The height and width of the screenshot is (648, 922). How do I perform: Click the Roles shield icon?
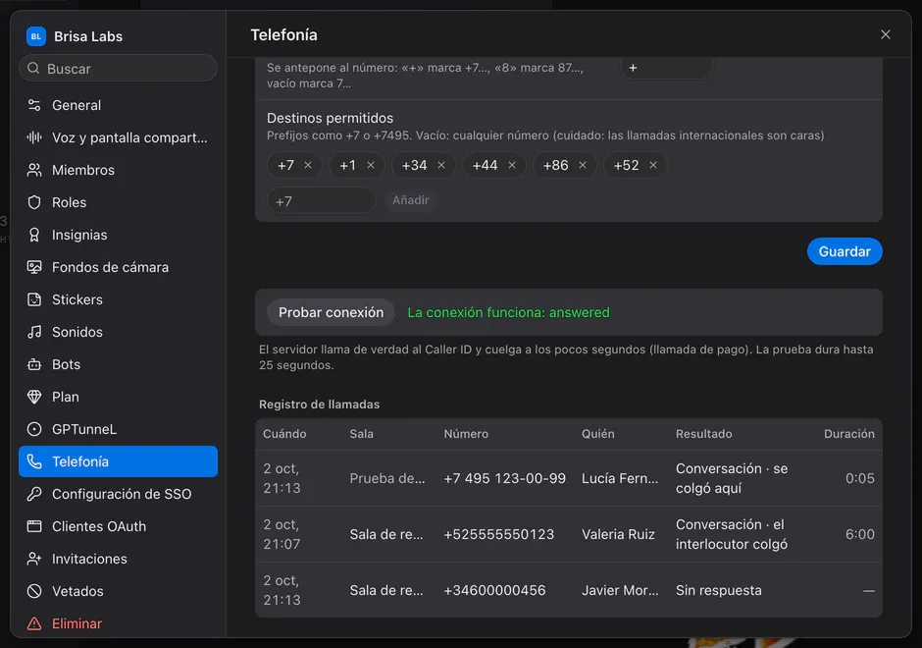click(x=34, y=202)
